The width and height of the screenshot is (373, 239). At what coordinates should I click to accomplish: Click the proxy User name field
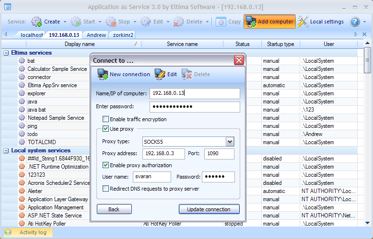(x=152, y=177)
